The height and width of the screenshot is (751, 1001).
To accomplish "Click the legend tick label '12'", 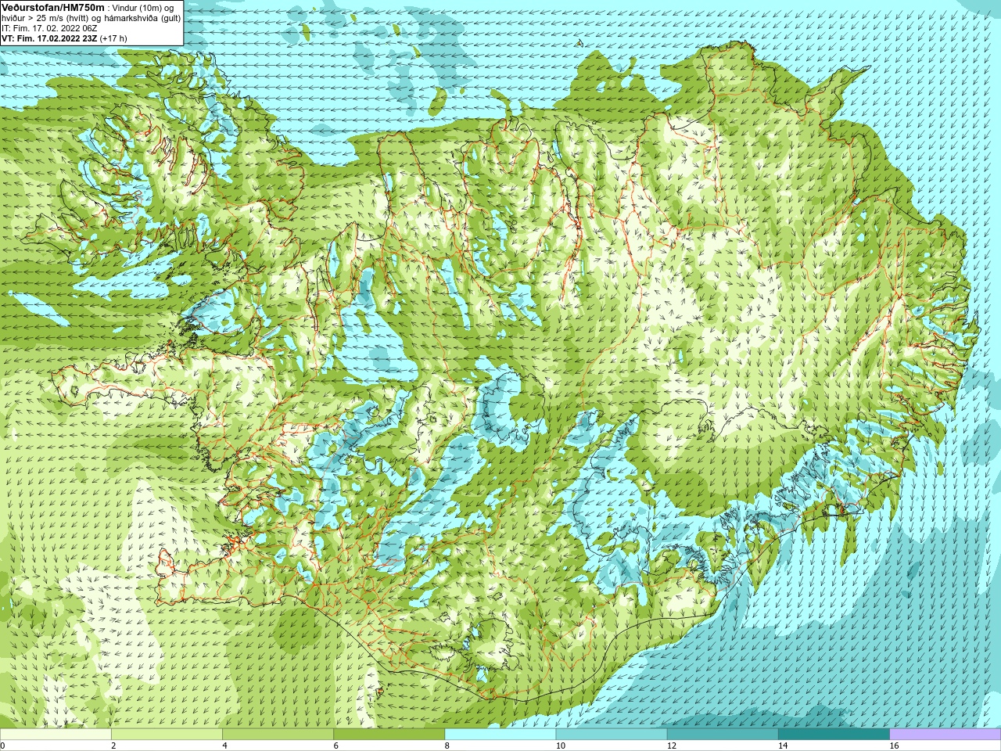I will (672, 746).
